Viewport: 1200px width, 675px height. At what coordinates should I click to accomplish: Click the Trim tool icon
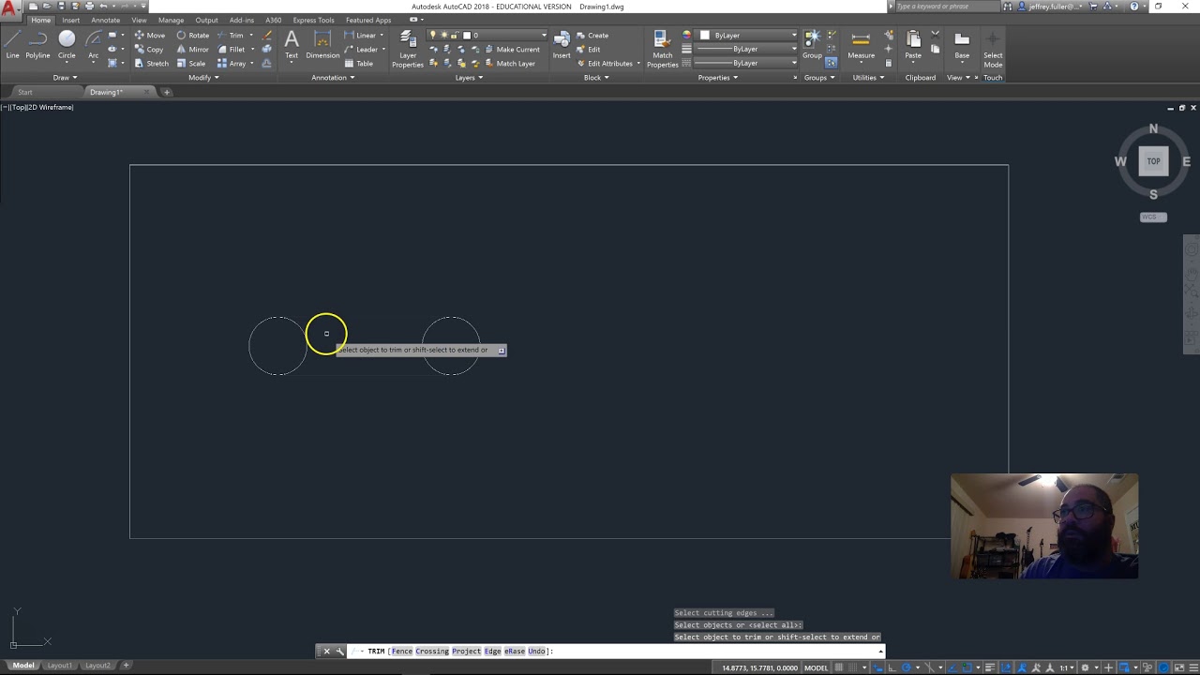tap(222, 36)
